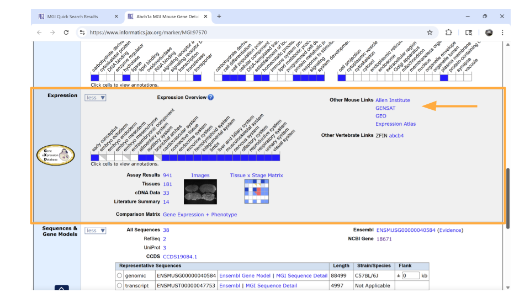
Task: Click the plasma membrane annotation cell
Action: point(444,78)
